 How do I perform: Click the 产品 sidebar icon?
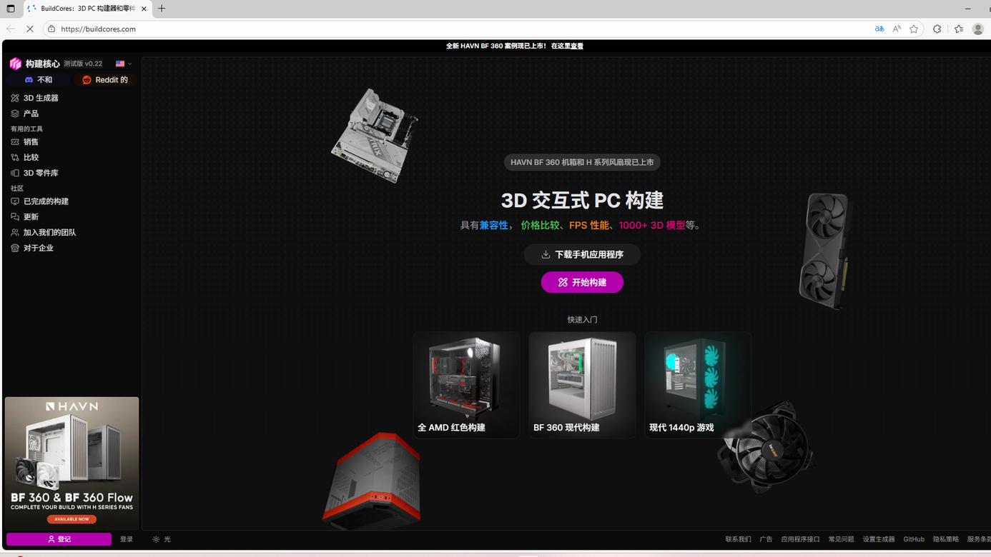click(x=15, y=114)
